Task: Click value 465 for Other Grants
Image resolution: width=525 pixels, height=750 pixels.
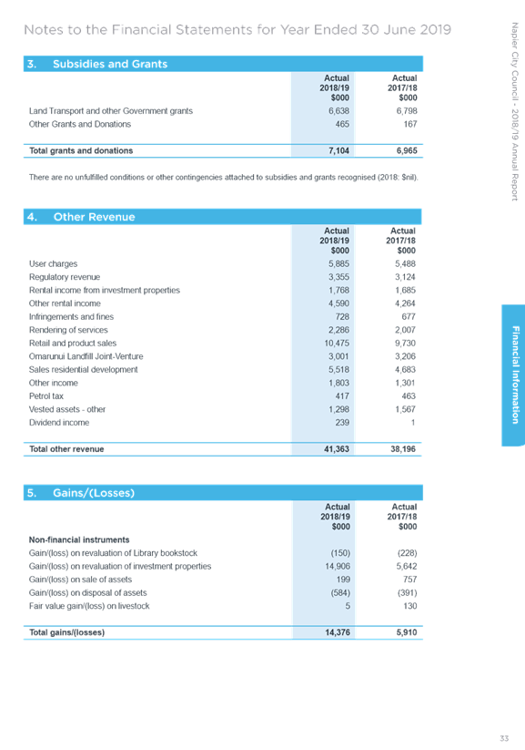Action: [x=342, y=124]
